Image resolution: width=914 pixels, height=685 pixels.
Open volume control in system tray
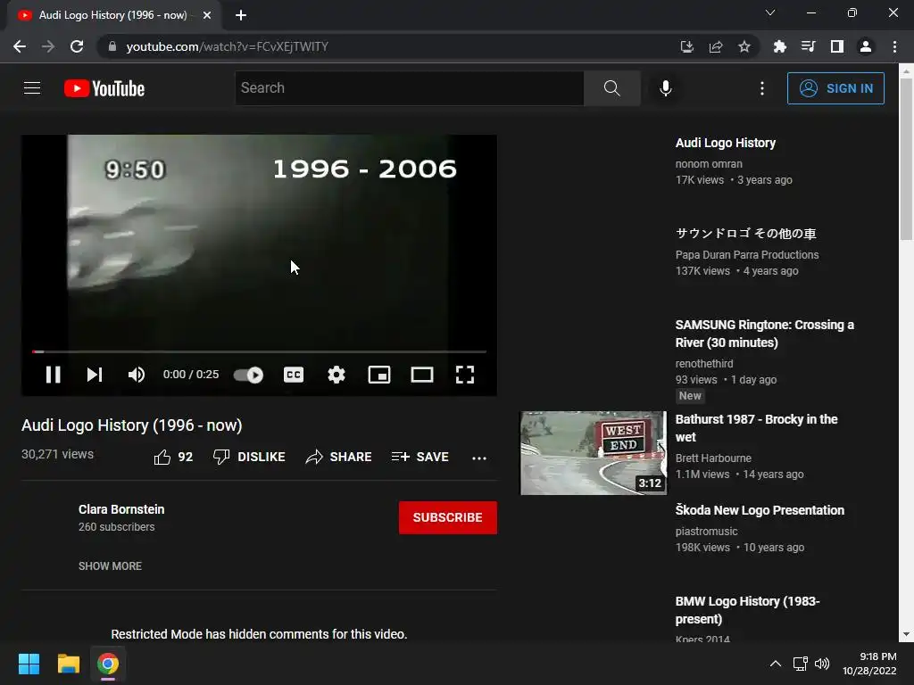pyautogui.click(x=822, y=664)
